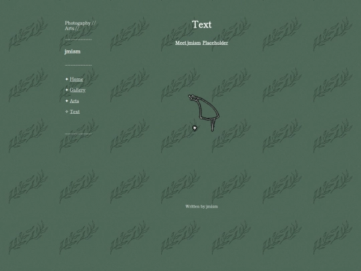Click the diamond bullet beside Arts
The height and width of the screenshot is (271, 361).
[x=67, y=100]
